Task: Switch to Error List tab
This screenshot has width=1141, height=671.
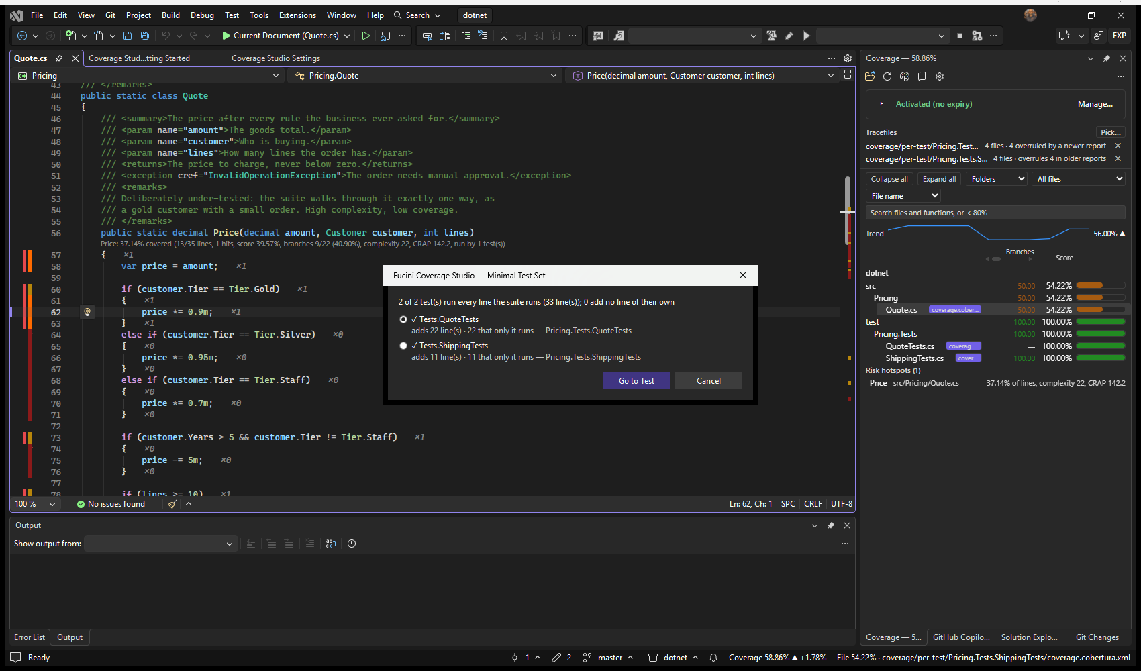Action: (30, 637)
